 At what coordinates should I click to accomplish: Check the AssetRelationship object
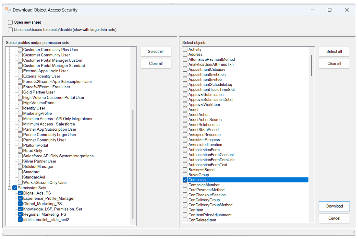[185, 125]
